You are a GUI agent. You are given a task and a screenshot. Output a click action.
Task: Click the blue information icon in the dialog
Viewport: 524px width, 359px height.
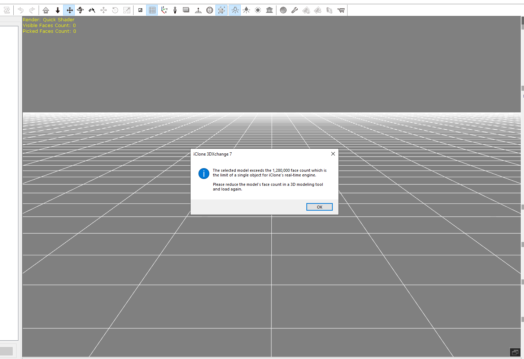pyautogui.click(x=204, y=174)
